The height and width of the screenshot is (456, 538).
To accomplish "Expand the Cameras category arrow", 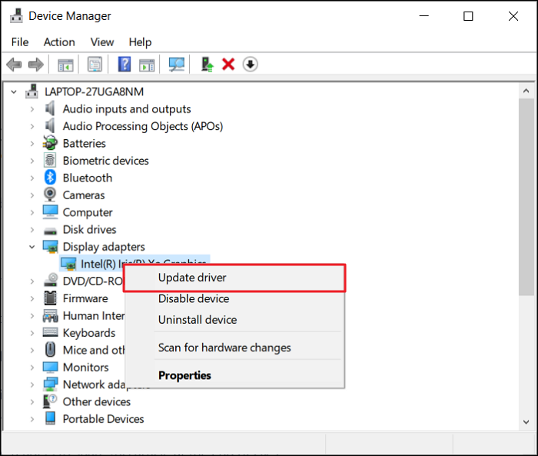I will pos(32,195).
